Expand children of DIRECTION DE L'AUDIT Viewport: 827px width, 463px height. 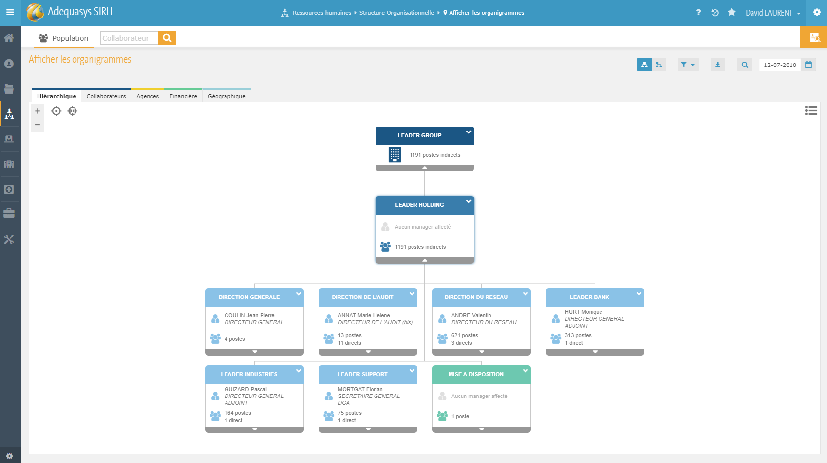[x=368, y=352]
